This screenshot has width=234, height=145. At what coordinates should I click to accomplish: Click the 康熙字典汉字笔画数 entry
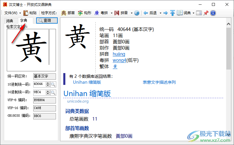coord(101,136)
